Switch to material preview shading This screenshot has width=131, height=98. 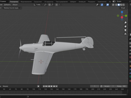[x=121, y=5]
